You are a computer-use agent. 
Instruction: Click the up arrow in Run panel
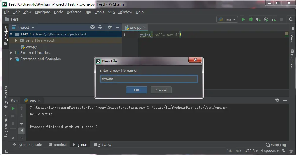click(x=21, y=108)
